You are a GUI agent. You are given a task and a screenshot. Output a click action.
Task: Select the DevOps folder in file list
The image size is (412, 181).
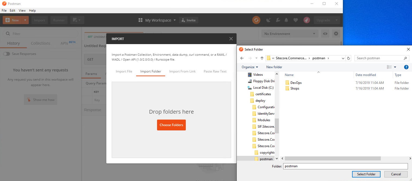(x=296, y=83)
